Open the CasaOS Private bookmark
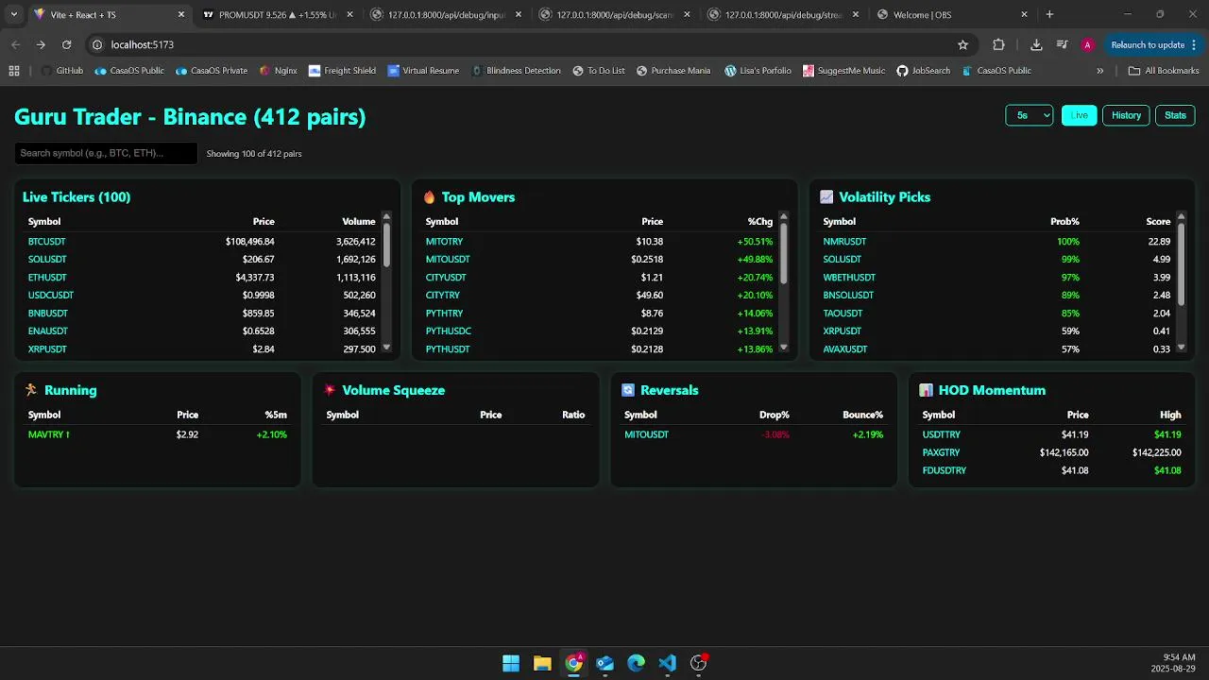The width and height of the screenshot is (1209, 680). (212, 71)
